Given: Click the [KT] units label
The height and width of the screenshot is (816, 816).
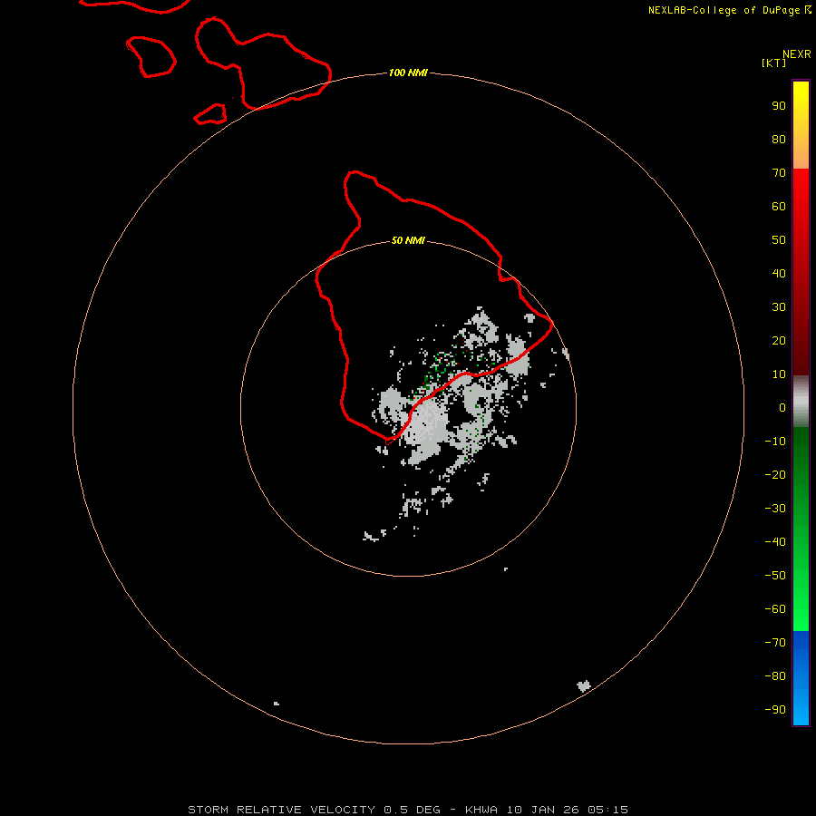Looking at the screenshot, I should tap(773, 63).
